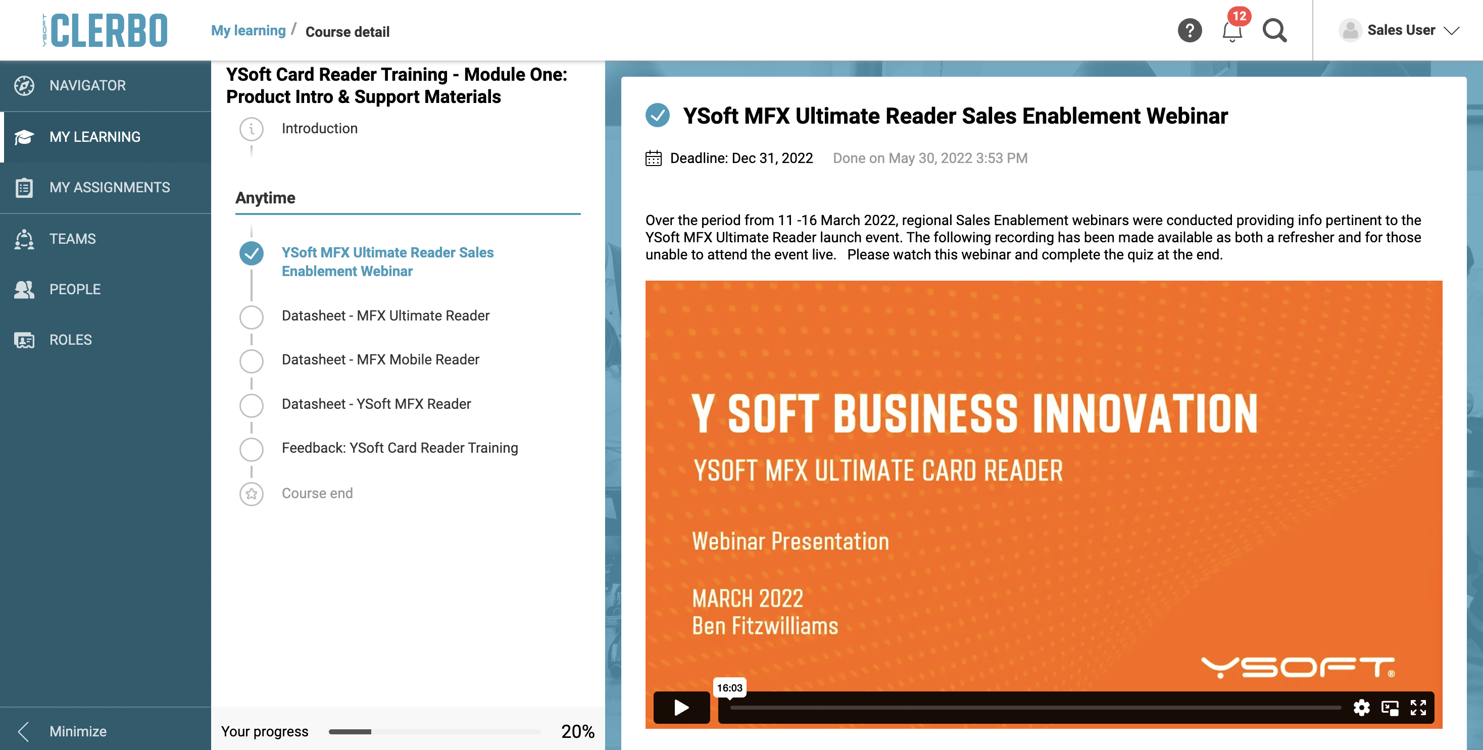
Task: Click the Course end star icon
Action: [252, 494]
